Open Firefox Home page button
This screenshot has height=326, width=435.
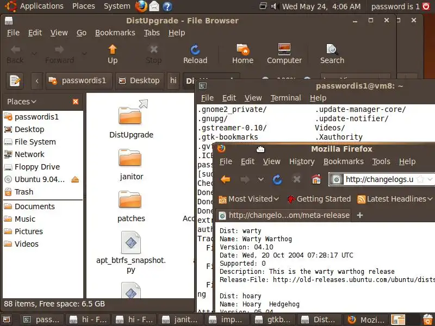point(316,180)
